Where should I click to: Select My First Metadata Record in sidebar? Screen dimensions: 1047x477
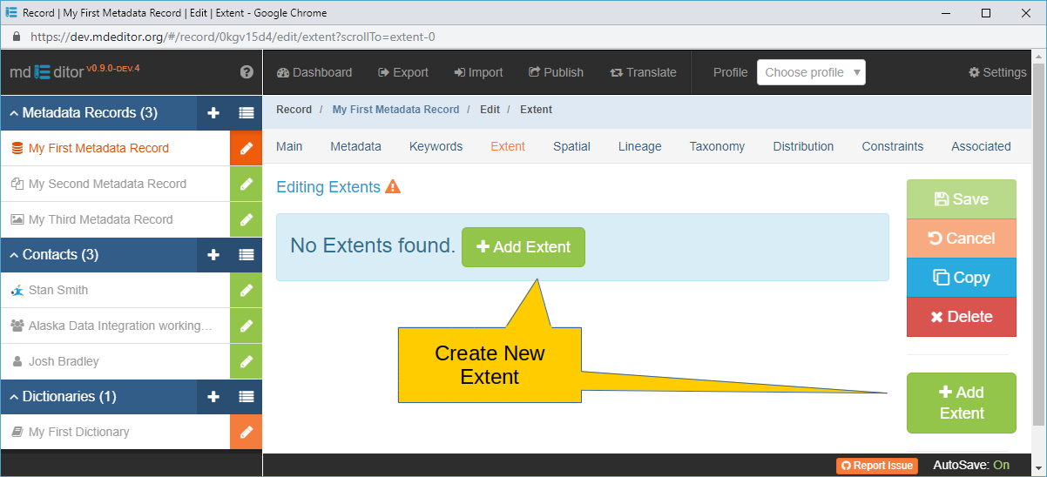pyautogui.click(x=115, y=148)
